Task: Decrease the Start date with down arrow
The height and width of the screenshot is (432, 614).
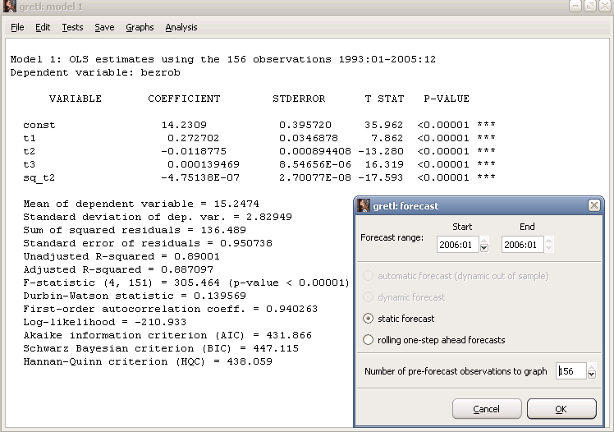Action: point(484,248)
